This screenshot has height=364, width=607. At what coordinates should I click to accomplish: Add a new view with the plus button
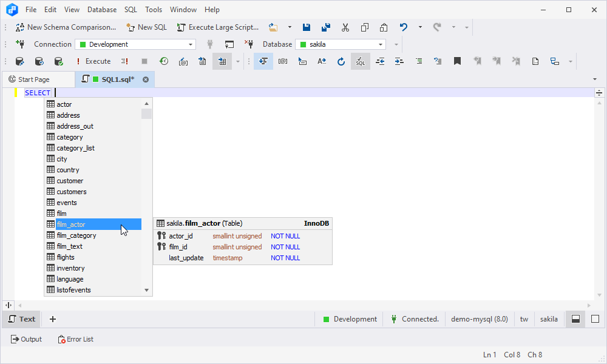tap(53, 319)
